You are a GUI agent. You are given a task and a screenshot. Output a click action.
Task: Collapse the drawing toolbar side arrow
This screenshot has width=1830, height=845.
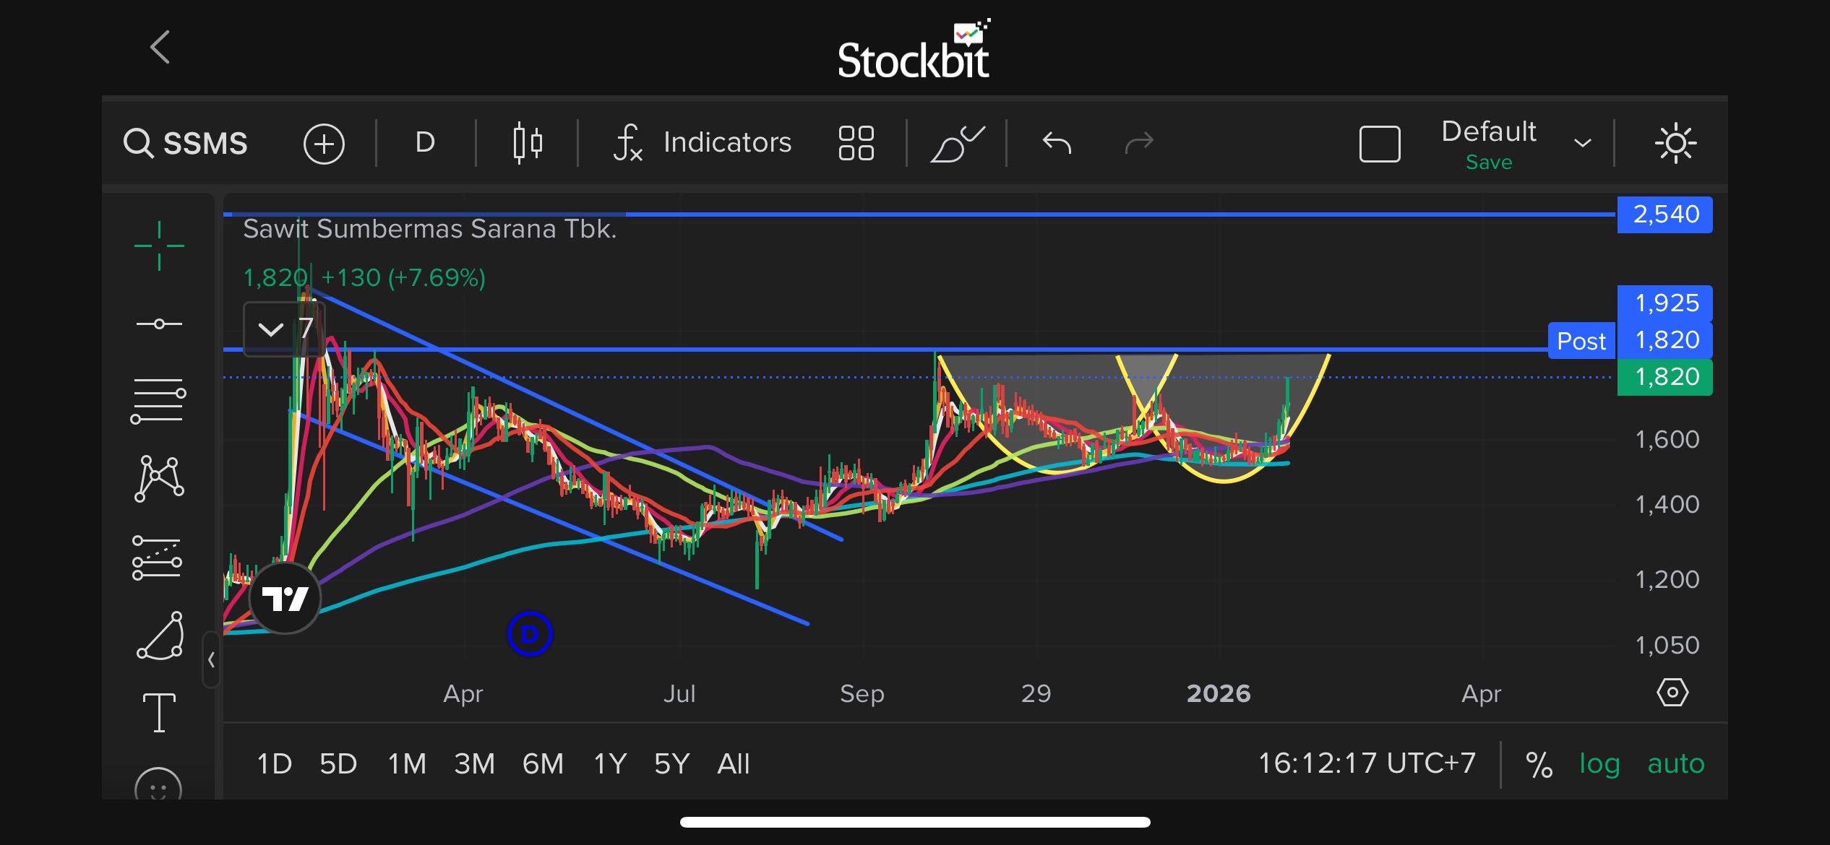click(211, 659)
